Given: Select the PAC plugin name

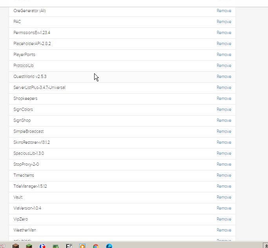Looking at the screenshot, I should [x=17, y=22].
